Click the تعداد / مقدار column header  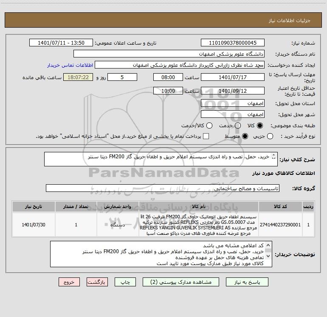click(76, 206)
